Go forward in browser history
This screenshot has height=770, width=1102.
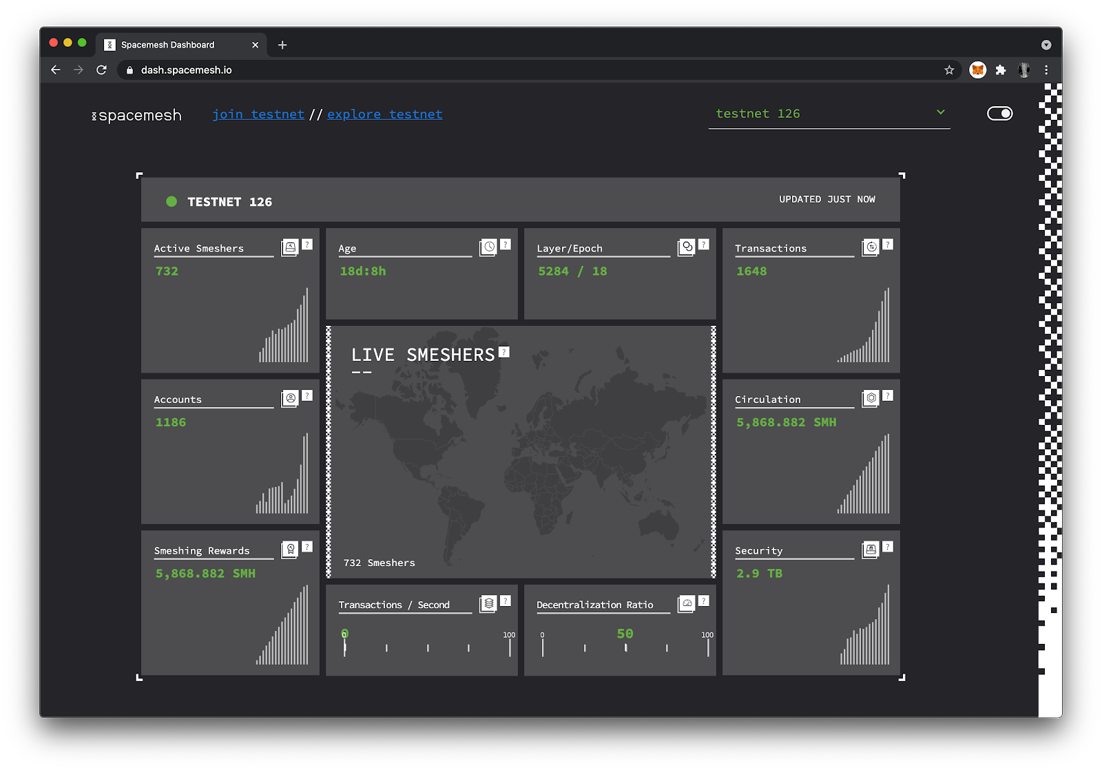coord(79,70)
